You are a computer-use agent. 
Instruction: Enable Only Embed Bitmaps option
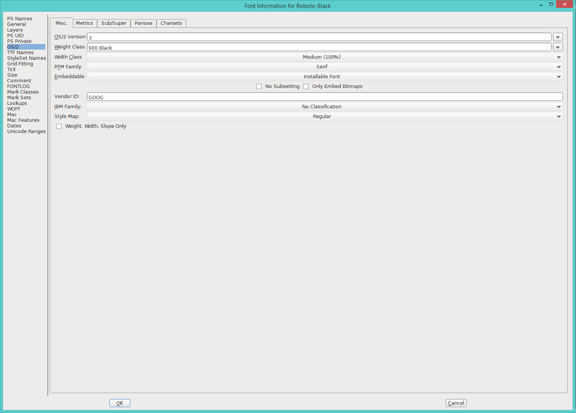click(x=306, y=86)
